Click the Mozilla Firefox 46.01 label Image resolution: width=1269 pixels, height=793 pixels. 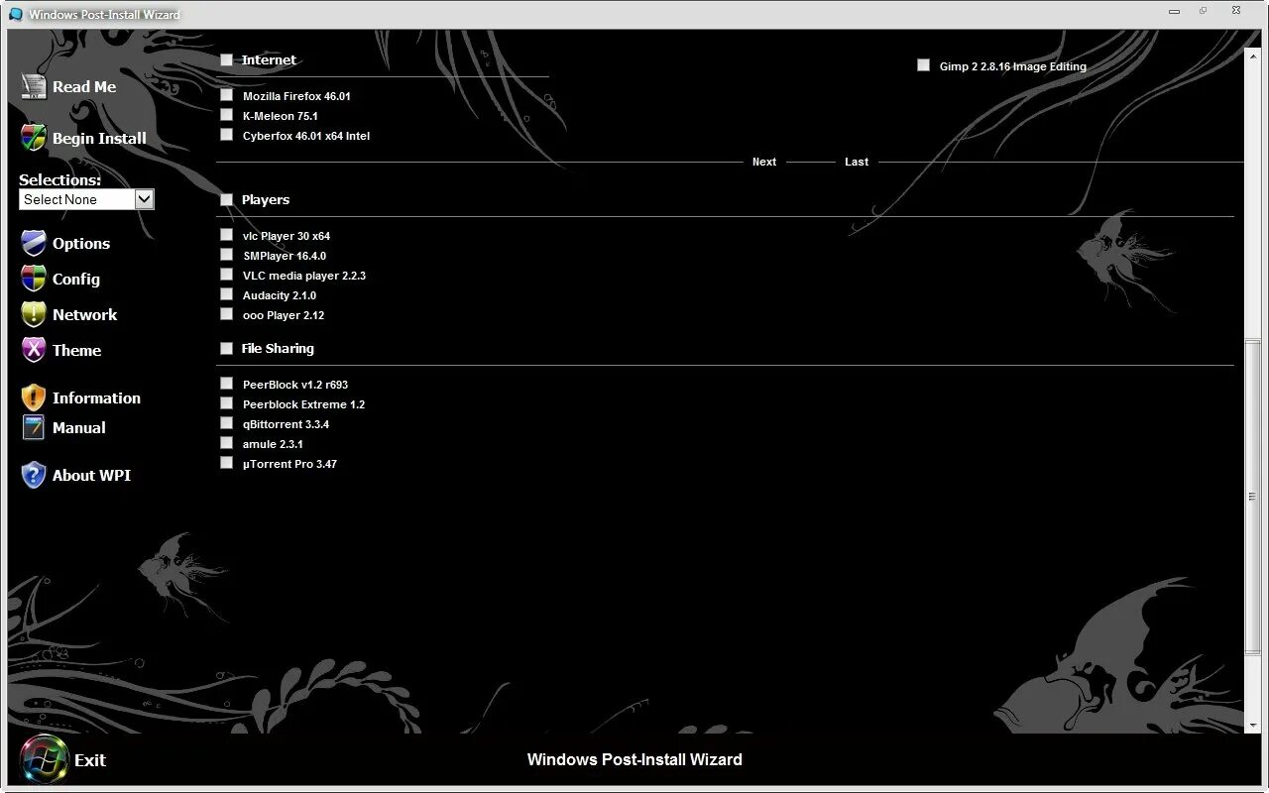[x=296, y=96]
